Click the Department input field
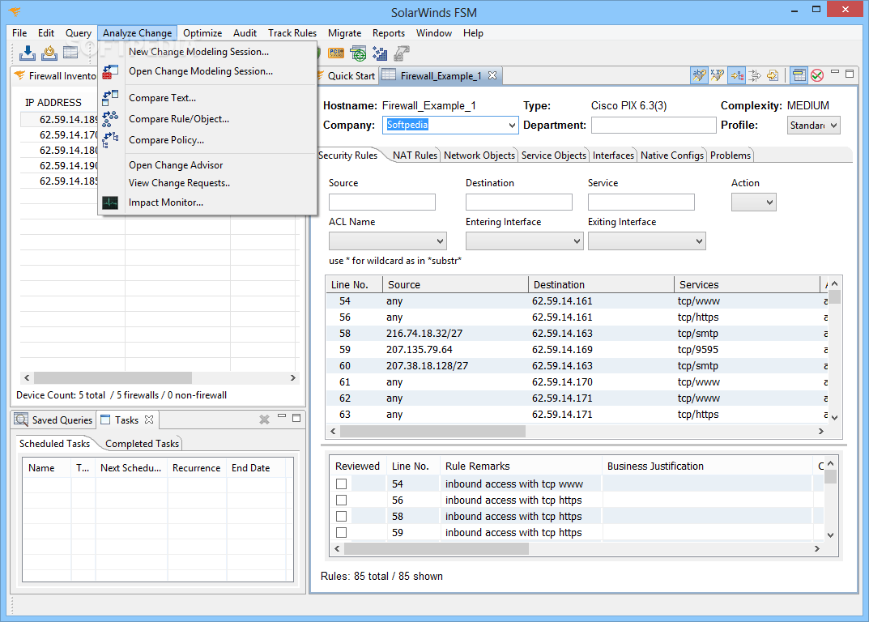 tap(654, 126)
